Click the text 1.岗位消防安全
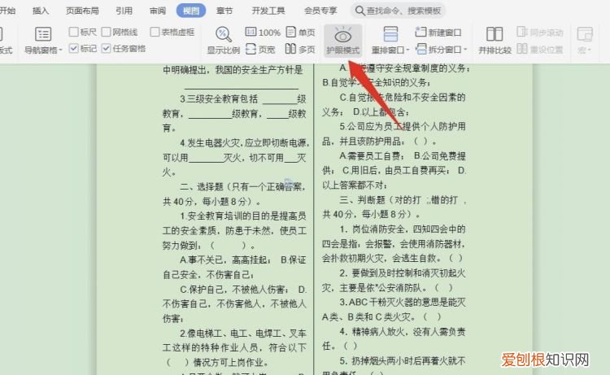This screenshot has height=375, width=610. pos(374,229)
